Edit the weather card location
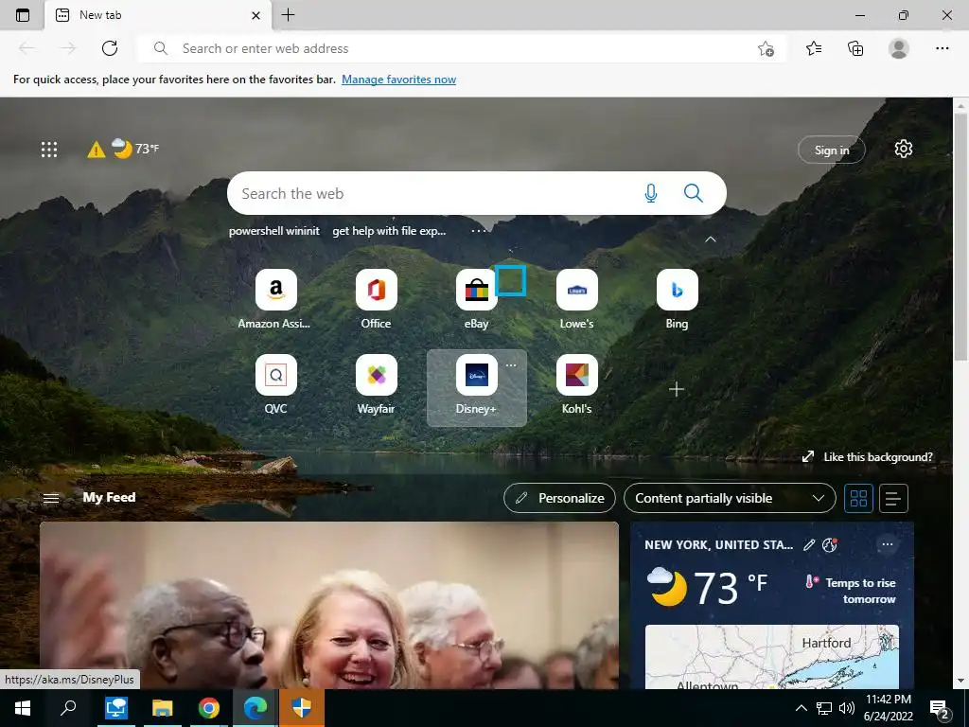This screenshot has height=727, width=969. 809,544
